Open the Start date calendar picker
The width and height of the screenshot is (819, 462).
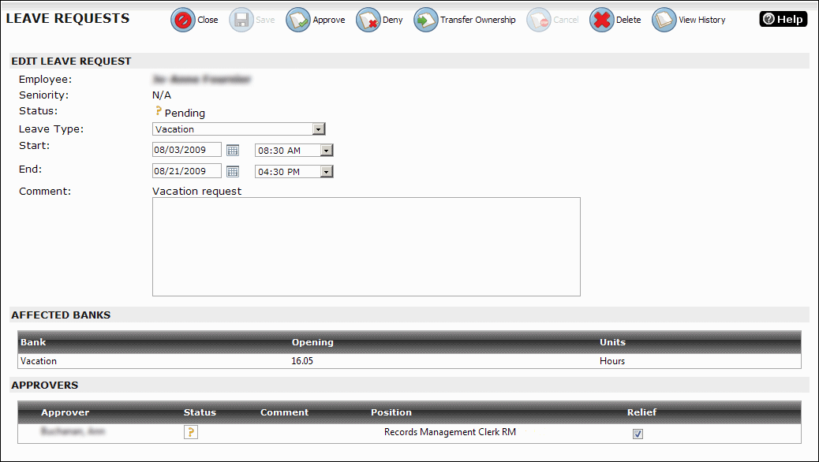tap(233, 150)
